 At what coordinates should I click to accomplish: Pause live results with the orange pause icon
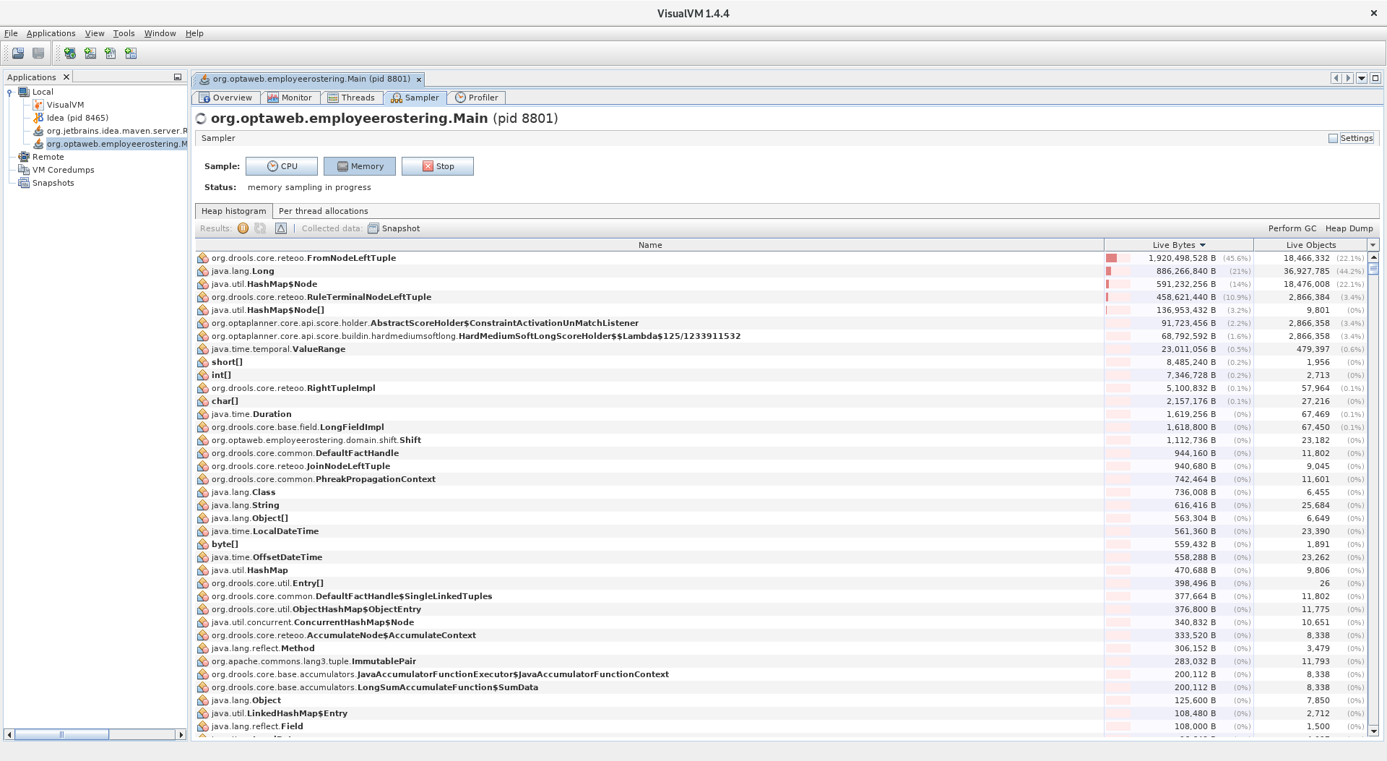243,228
